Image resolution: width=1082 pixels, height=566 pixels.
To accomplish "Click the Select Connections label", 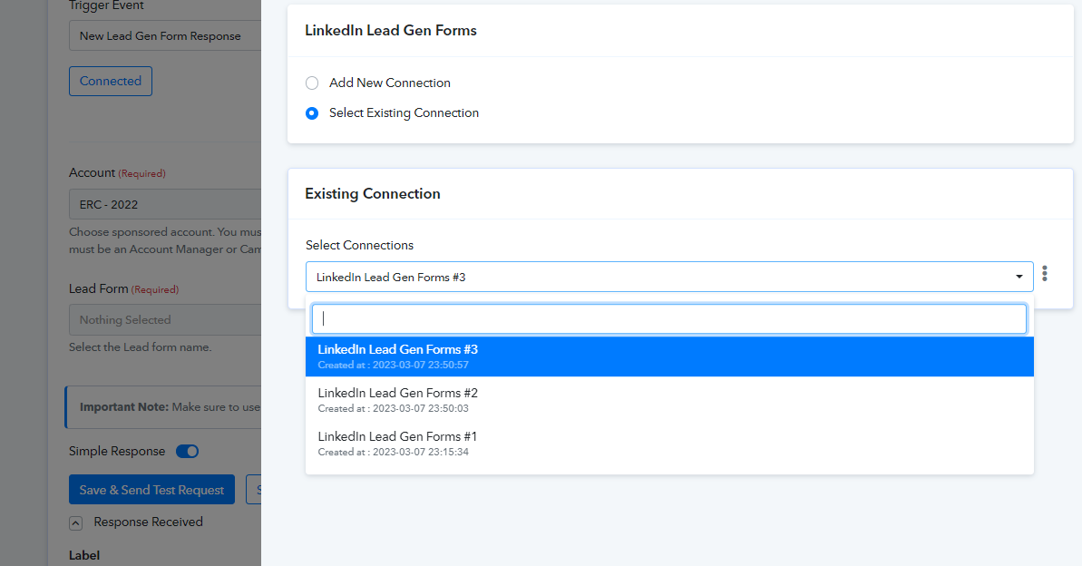I will (x=359, y=245).
